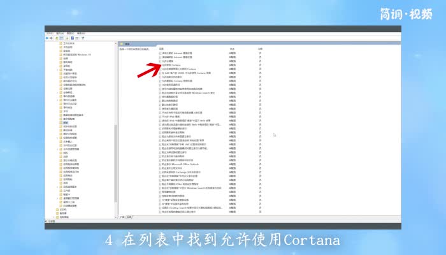Screen dimensions: 446x255
Task: Click the tree pane scrollbar thumb
Action: click(x=115, y=163)
